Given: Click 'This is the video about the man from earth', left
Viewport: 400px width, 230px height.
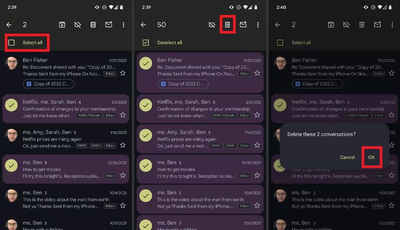Looking at the screenshot, I should click(66, 200).
